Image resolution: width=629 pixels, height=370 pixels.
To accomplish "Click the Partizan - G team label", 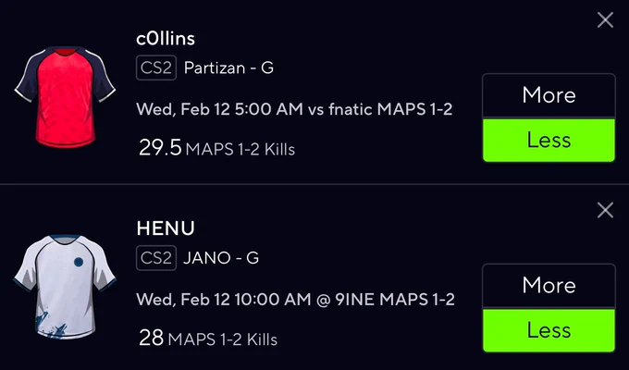I will click(228, 68).
